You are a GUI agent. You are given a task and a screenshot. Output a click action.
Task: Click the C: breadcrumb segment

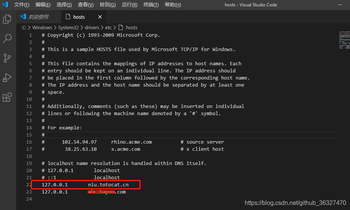(x=24, y=28)
